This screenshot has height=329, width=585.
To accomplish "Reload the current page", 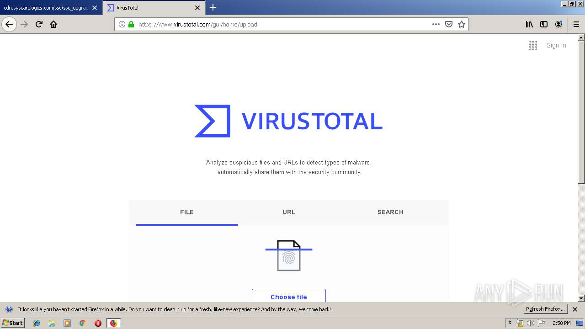I will tap(39, 24).
